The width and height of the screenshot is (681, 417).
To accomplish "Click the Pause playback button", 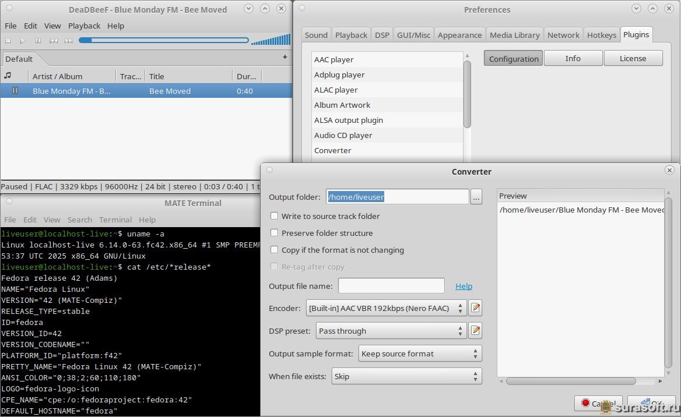I will pyautogui.click(x=38, y=41).
